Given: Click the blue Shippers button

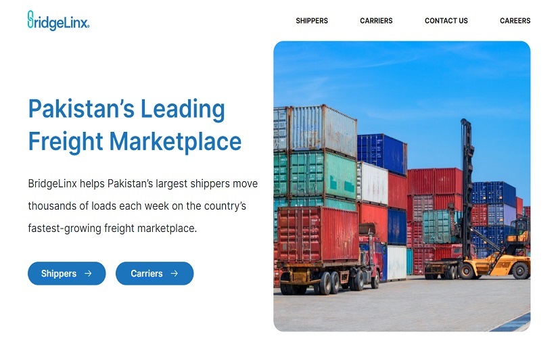Looking at the screenshot, I should (66, 273).
